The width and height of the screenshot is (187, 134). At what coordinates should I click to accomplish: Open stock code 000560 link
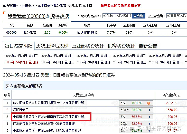[11, 33]
